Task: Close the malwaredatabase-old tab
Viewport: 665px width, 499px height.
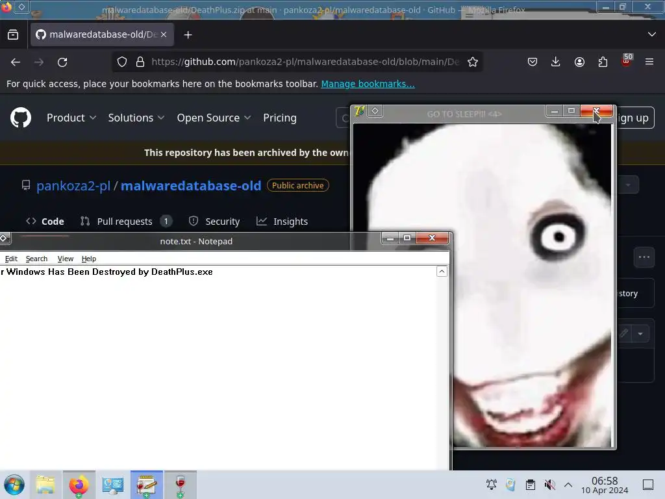Action: (164, 34)
